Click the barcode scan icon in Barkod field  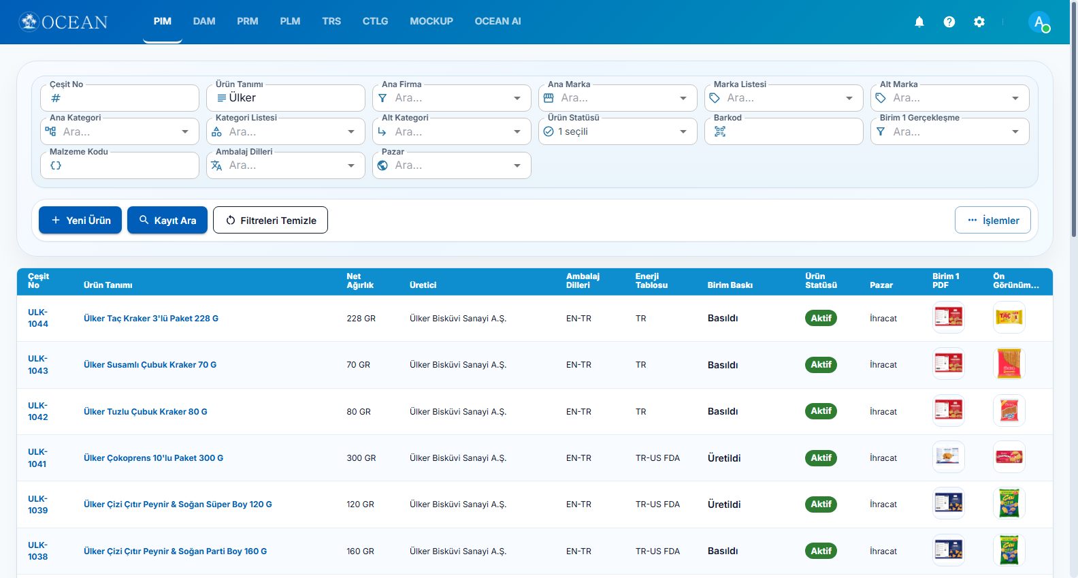720,131
